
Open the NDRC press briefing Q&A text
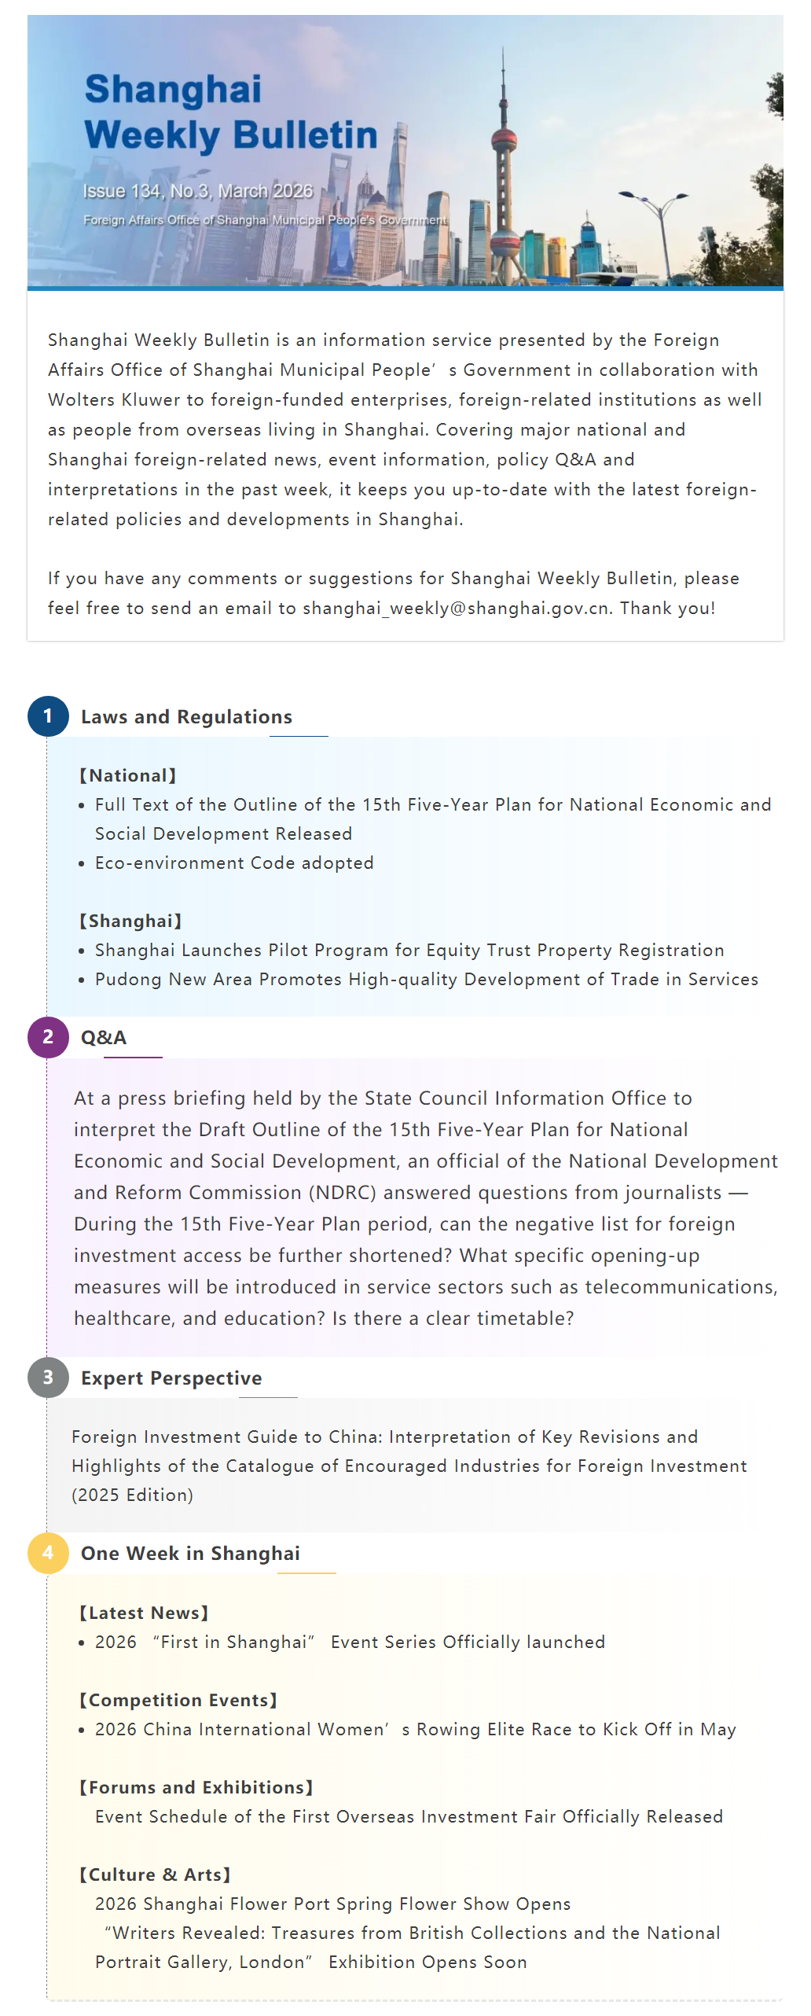(x=425, y=1208)
